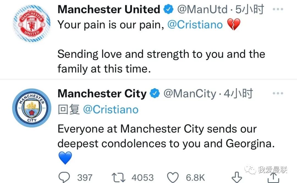This screenshot has width=297, height=183.
Task: Open @Cristiano mention in United tweet
Action: point(195,25)
